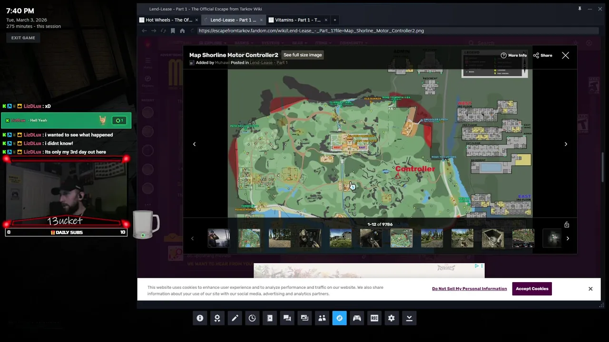Pin the overlay browser window
609x342 pixels.
click(x=580, y=9)
